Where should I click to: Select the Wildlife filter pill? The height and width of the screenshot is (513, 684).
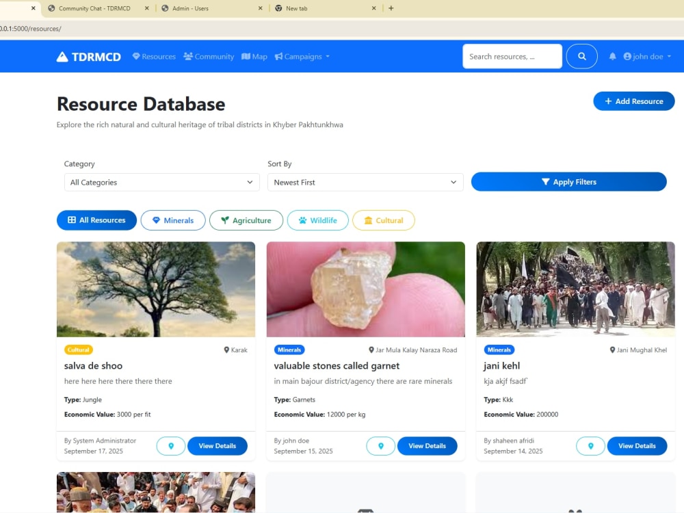pyautogui.click(x=317, y=220)
